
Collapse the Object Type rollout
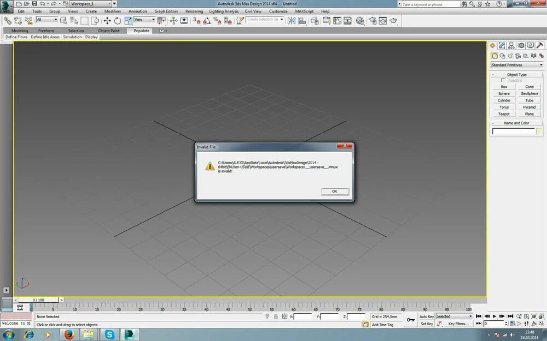pyautogui.click(x=517, y=75)
